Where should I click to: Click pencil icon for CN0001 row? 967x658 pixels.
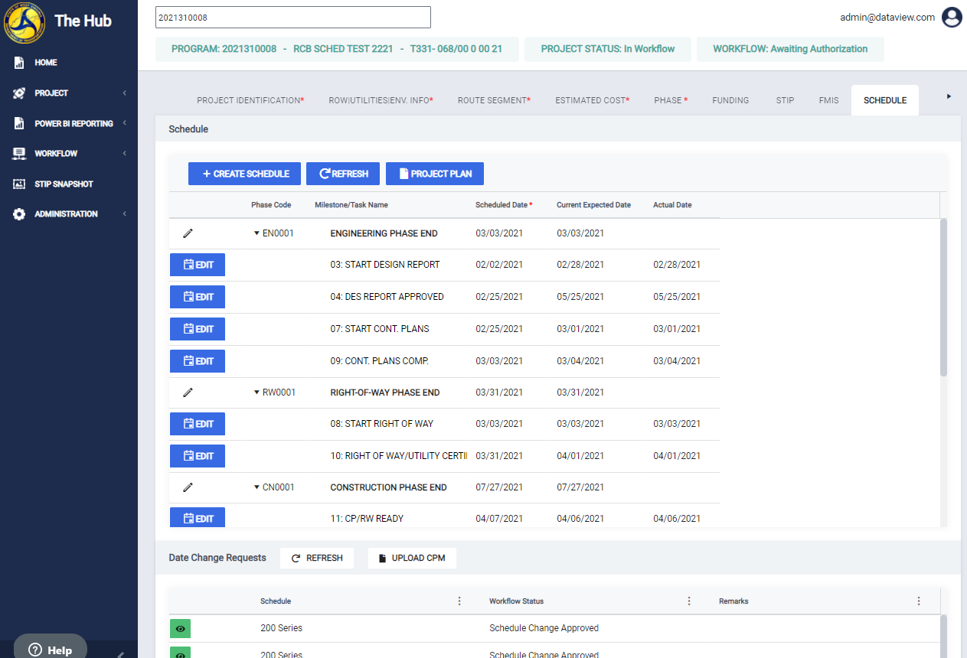pos(188,487)
